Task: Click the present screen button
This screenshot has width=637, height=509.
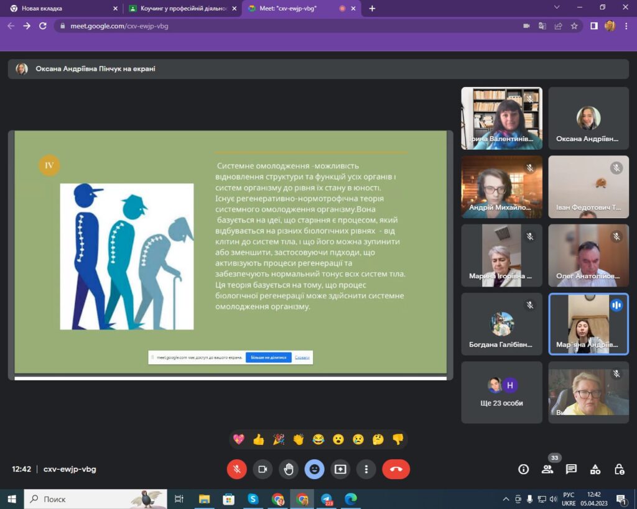Action: [x=340, y=469]
